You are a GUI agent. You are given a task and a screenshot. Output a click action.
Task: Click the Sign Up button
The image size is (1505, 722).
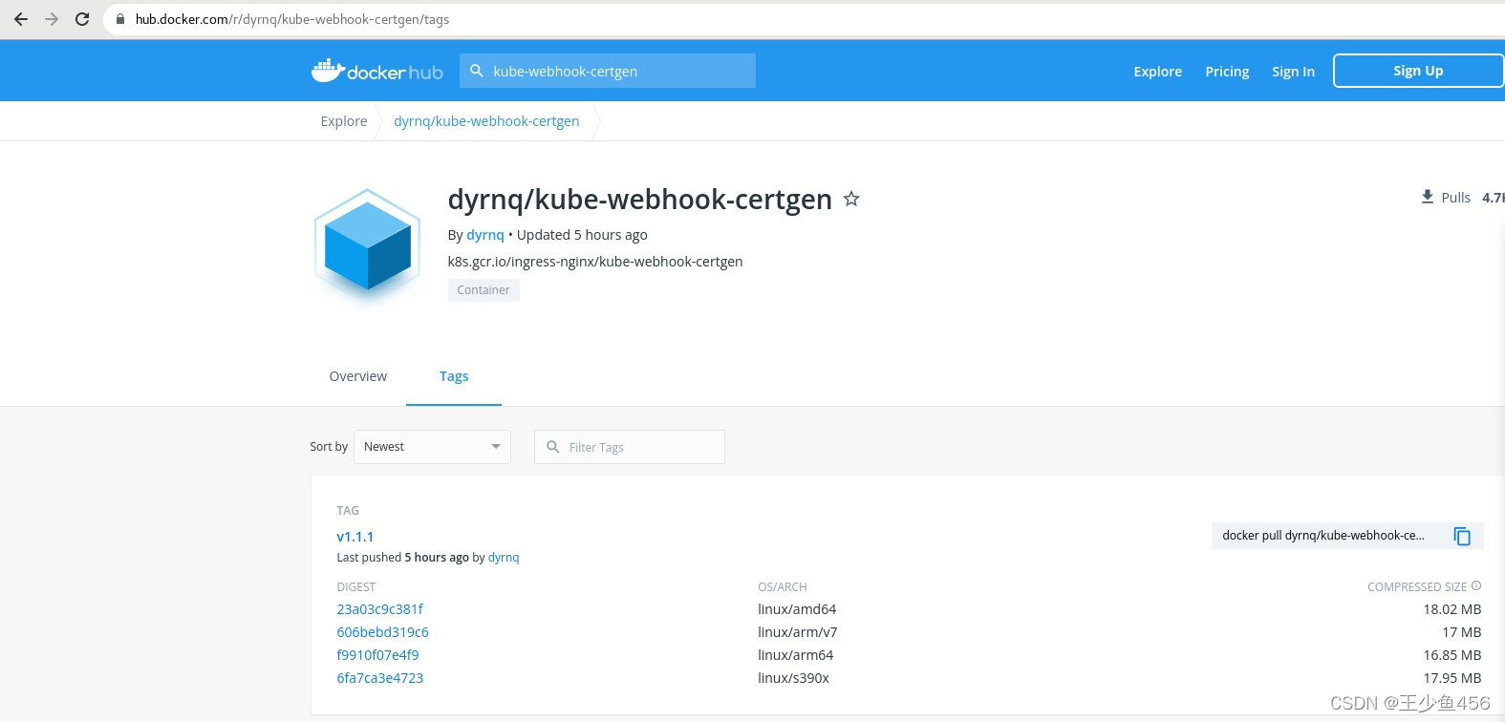pos(1418,71)
